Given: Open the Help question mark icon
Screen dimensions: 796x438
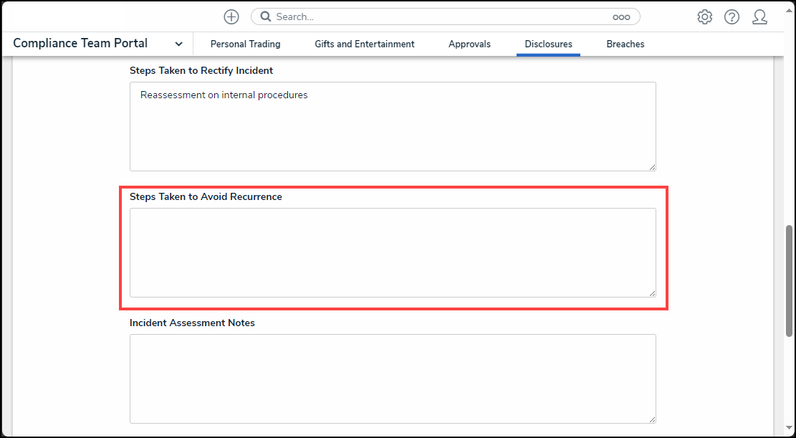Looking at the screenshot, I should (x=732, y=17).
